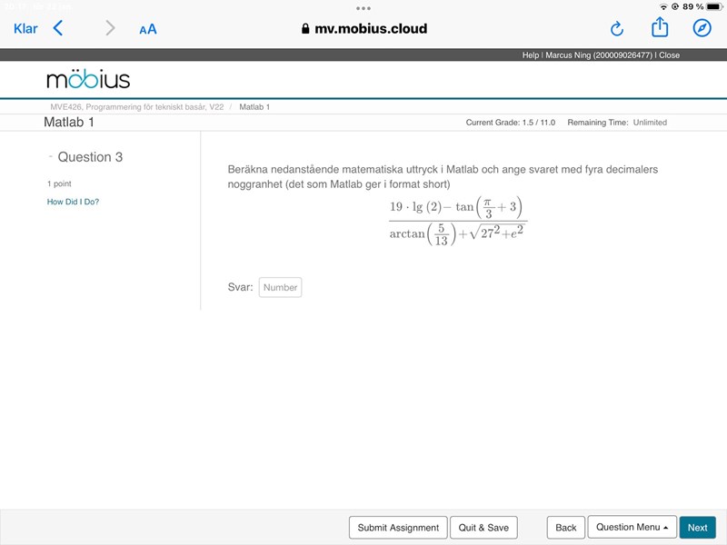This screenshot has width=727, height=545.
Task: Go to the next question
Action: (697, 527)
